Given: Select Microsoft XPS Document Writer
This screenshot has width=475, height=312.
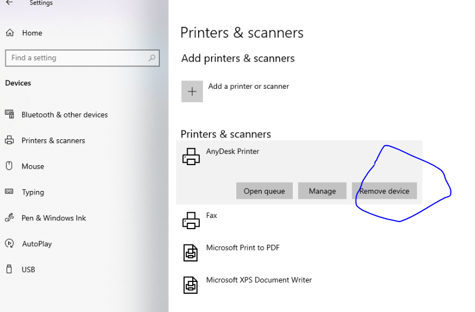Looking at the screenshot, I should 259,280.
